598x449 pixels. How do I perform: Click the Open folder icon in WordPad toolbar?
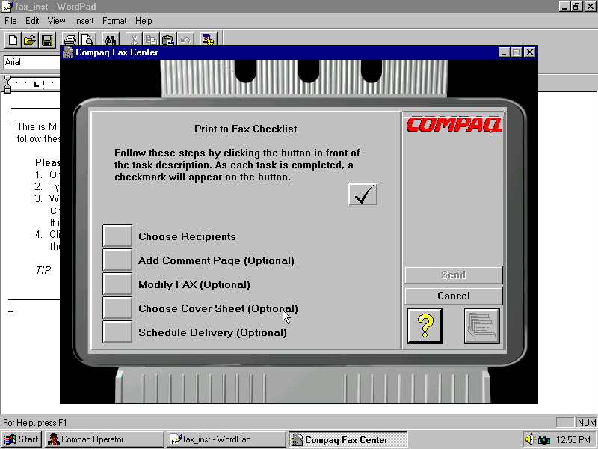(30, 40)
